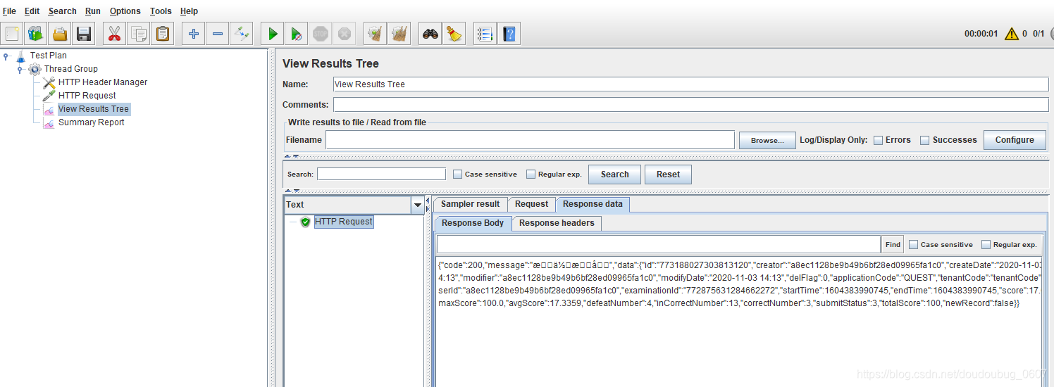This screenshot has height=387, width=1054.
Task: Click the Name input field
Action: (691, 84)
